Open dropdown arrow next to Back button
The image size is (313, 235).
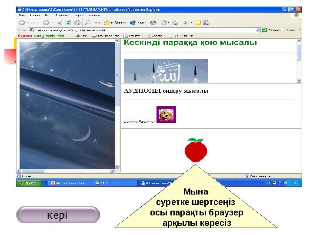(39, 23)
